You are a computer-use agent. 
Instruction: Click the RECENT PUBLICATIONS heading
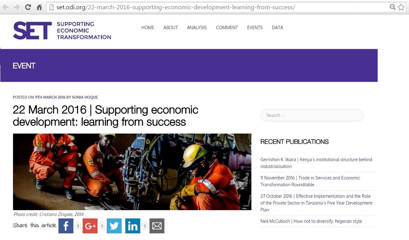294,142
